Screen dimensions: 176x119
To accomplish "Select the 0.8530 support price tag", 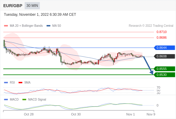I will coord(164,75).
